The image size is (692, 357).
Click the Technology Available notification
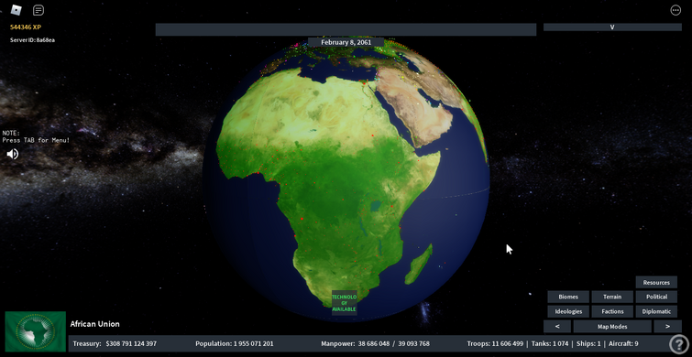344,303
